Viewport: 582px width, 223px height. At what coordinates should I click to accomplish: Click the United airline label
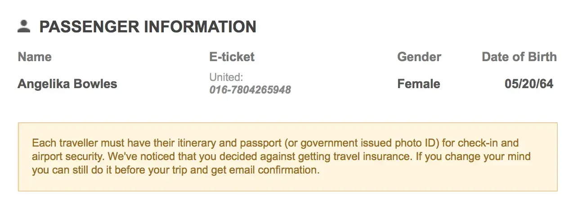[226, 77]
